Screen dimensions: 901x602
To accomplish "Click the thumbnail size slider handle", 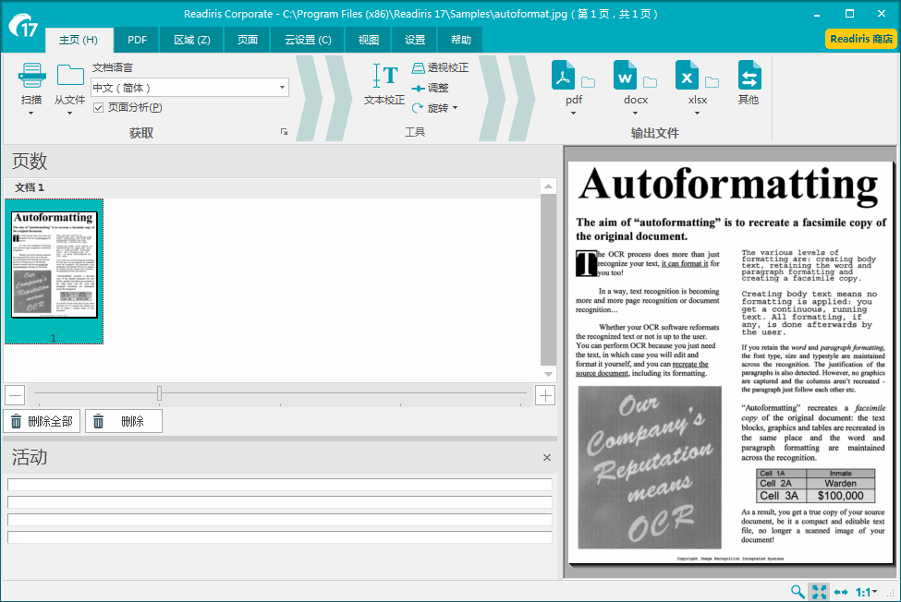I will point(159,394).
